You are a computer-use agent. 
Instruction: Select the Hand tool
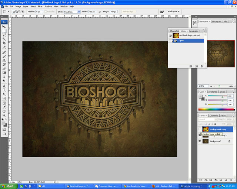coord(4,111)
